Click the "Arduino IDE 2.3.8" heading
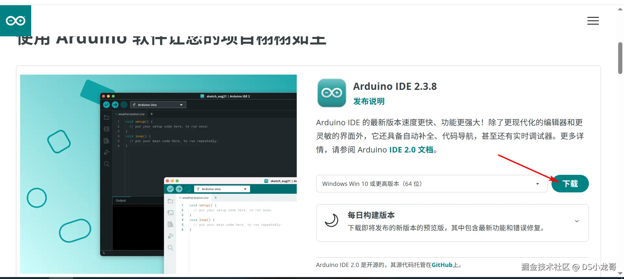 (395, 86)
